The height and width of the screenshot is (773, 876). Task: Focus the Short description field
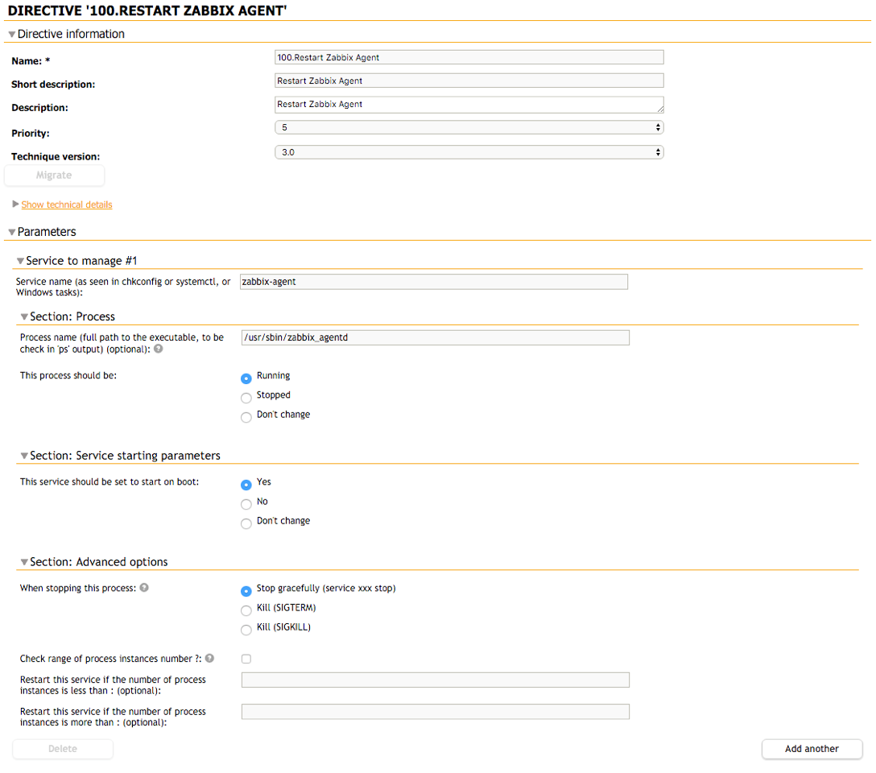pos(469,81)
